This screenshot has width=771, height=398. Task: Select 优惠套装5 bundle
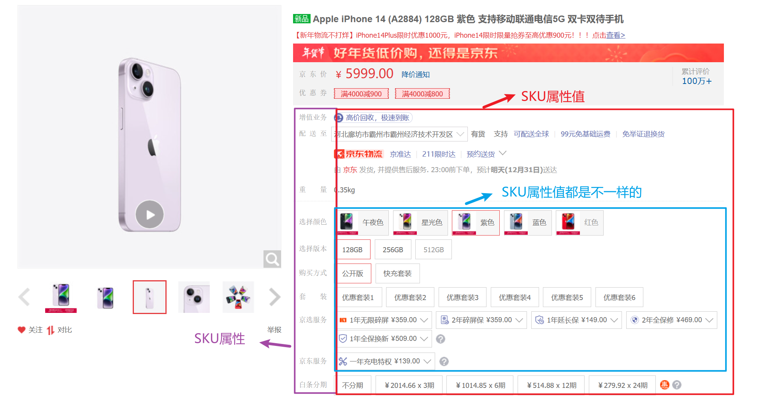click(567, 297)
